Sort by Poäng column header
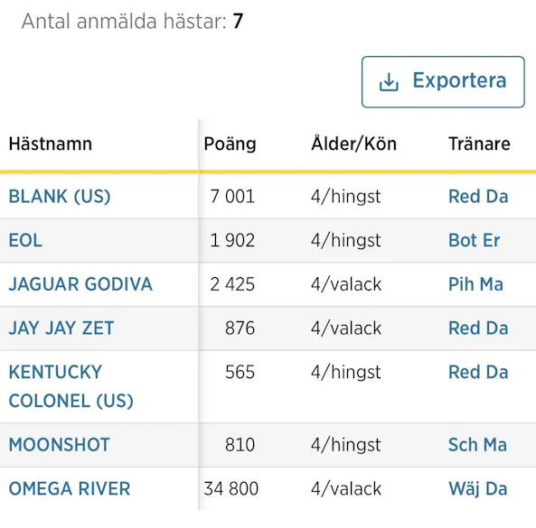This screenshot has width=536, height=528. pos(230,144)
